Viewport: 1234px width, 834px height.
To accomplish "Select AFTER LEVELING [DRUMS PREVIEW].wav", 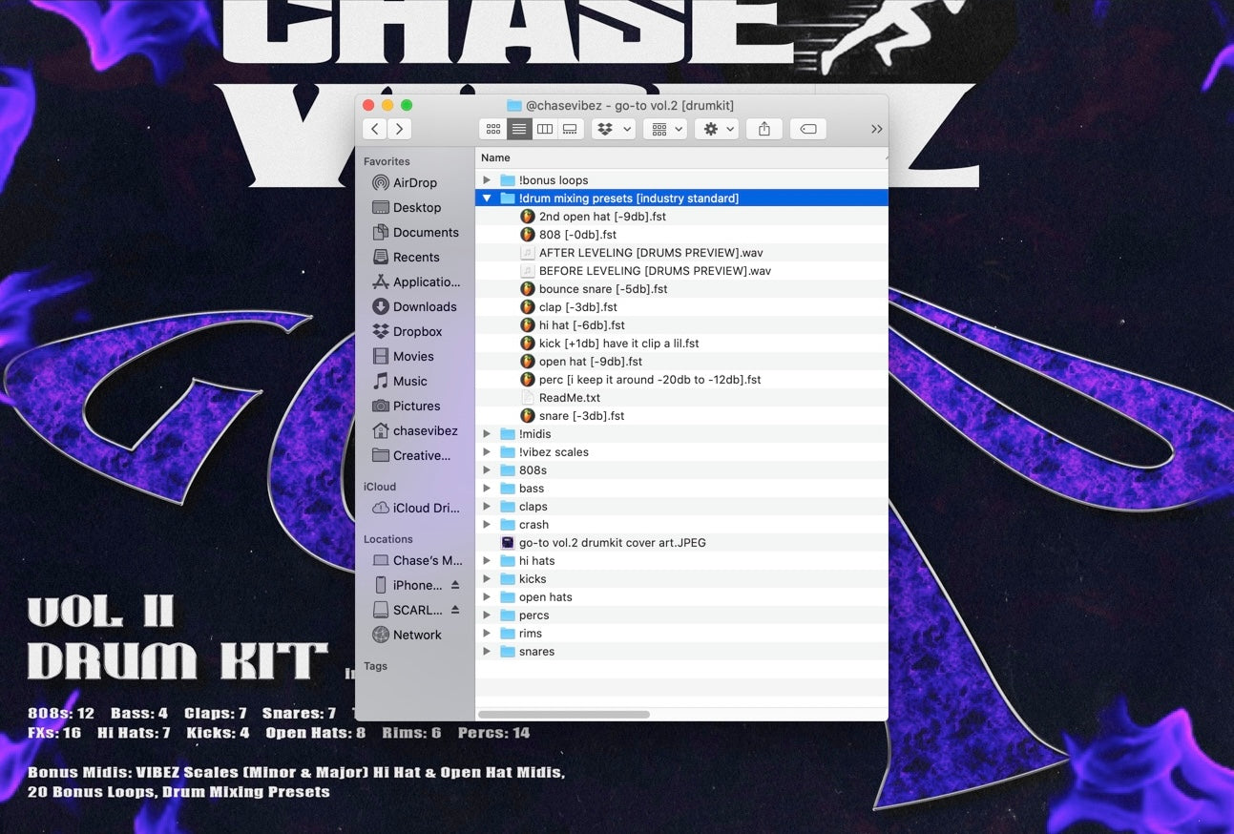I will (681, 253).
